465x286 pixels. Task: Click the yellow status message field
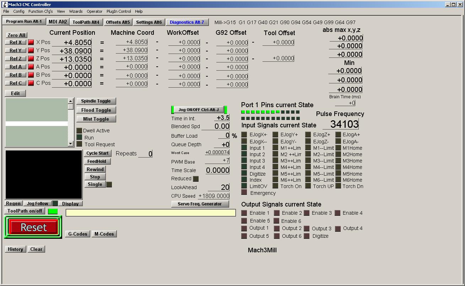click(x=151, y=213)
